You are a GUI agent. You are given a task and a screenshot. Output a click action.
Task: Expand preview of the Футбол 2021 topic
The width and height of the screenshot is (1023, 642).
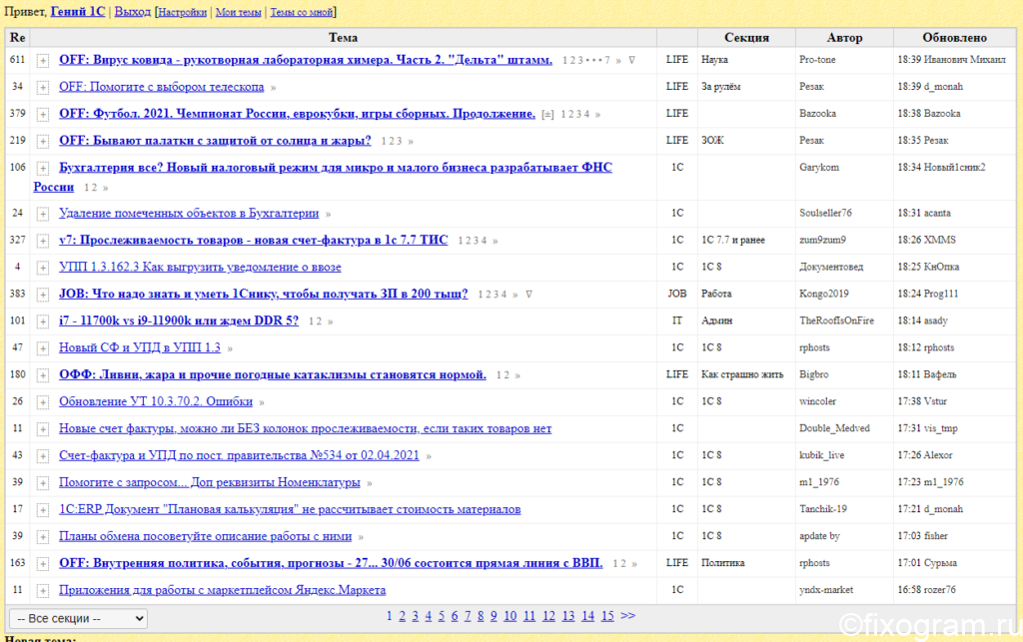(42, 115)
